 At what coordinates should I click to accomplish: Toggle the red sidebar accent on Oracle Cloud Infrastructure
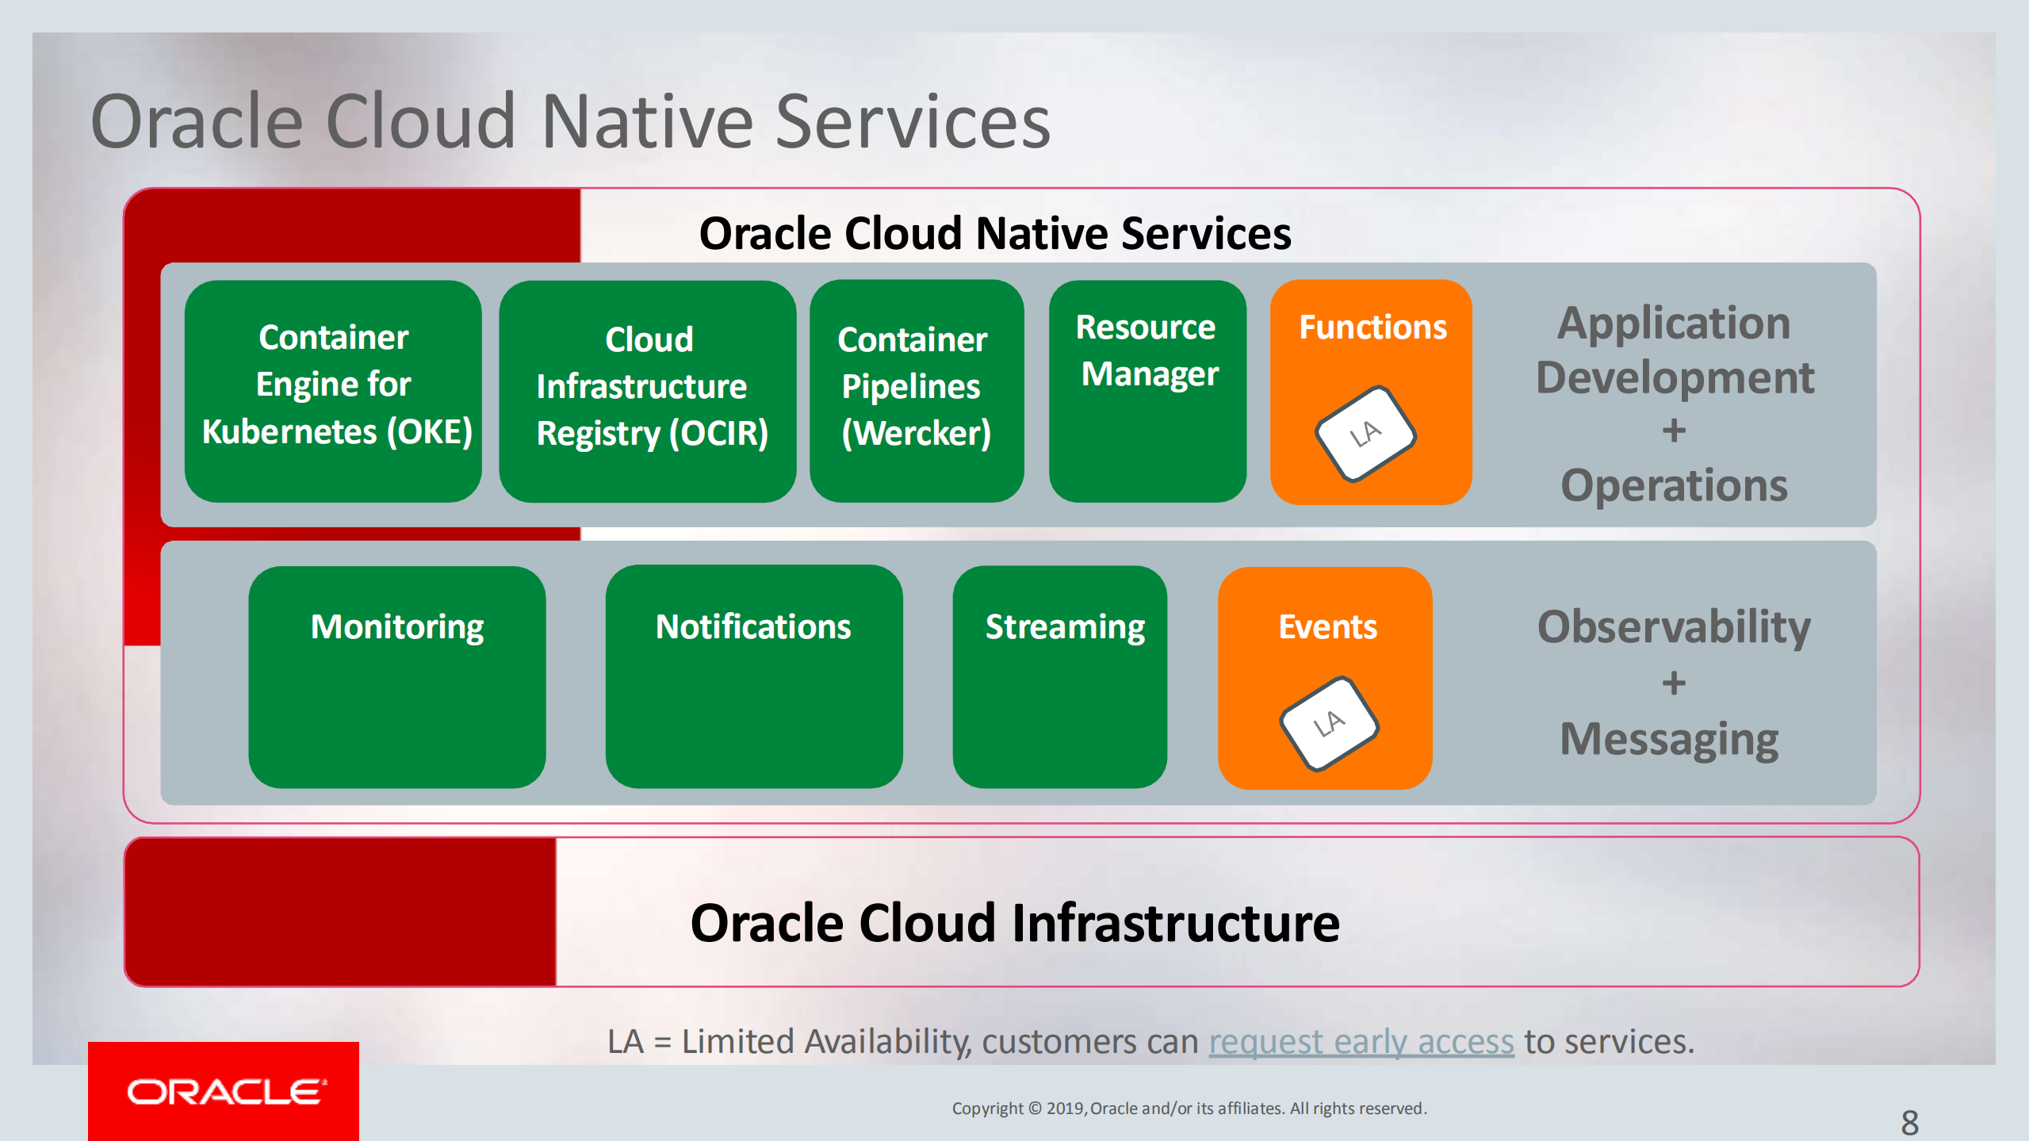click(x=341, y=912)
